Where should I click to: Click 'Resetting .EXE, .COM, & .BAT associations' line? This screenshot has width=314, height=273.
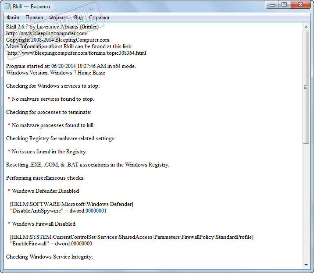click(x=88, y=165)
